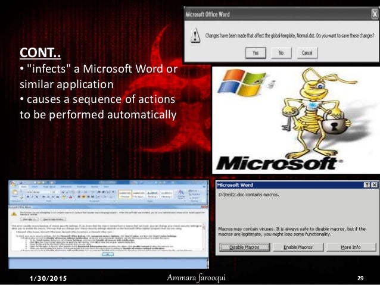Toggle Bold formatting in Word ribbon
Image resolution: width=380 pixels, height=285 pixels.
click(x=28, y=196)
